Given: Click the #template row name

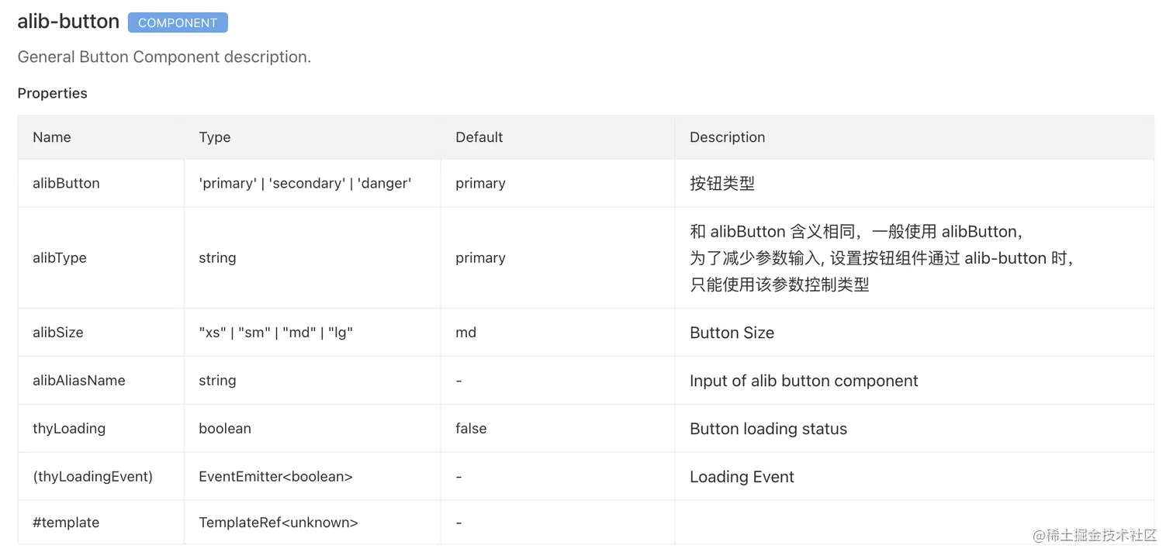Looking at the screenshot, I should pyautogui.click(x=66, y=522).
